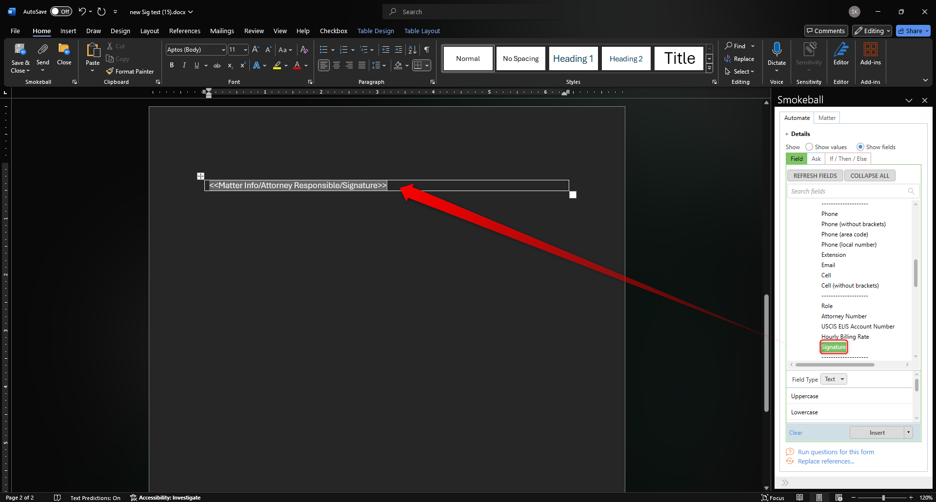Click the Undo arrow in title bar
The width and height of the screenshot is (936, 502).
tap(82, 12)
